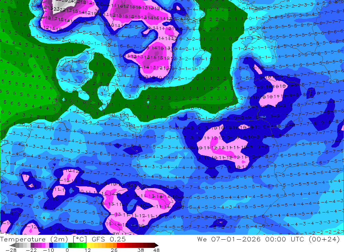Click the bright yellow swatch just right of 12

pyautogui.click(x=89, y=245)
